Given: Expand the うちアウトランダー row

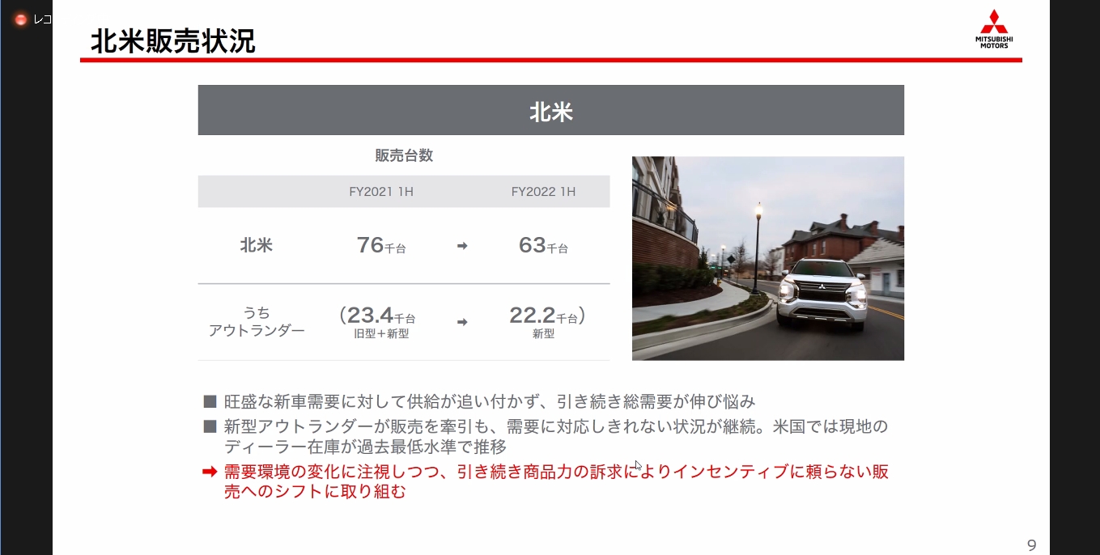Looking at the screenshot, I should pyautogui.click(x=257, y=321).
